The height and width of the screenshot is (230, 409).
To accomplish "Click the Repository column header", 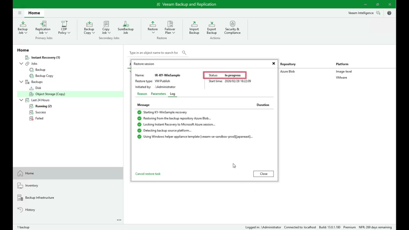I will (288, 64).
